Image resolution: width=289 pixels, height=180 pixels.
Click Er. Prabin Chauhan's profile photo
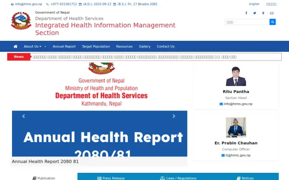[236, 127]
